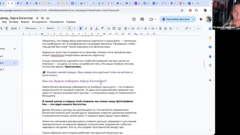Image resolution: width=240 pixels, height=135 pixels.
Task: Open the numbered list dropdown
Action: tap(154, 28)
